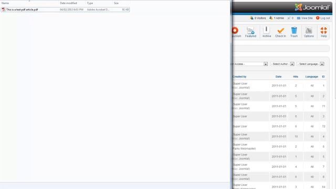
Task: Sort files by Size column header
Action: (x=116, y=3)
